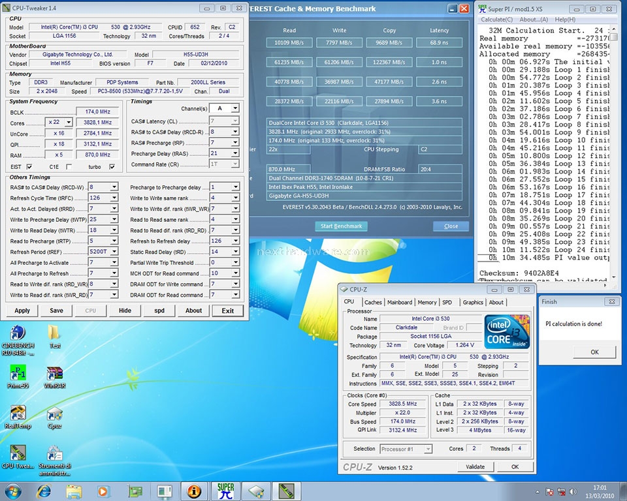Launch Prime95 desktop shortcut
Viewport: 627px width, 501px height.
click(x=18, y=377)
